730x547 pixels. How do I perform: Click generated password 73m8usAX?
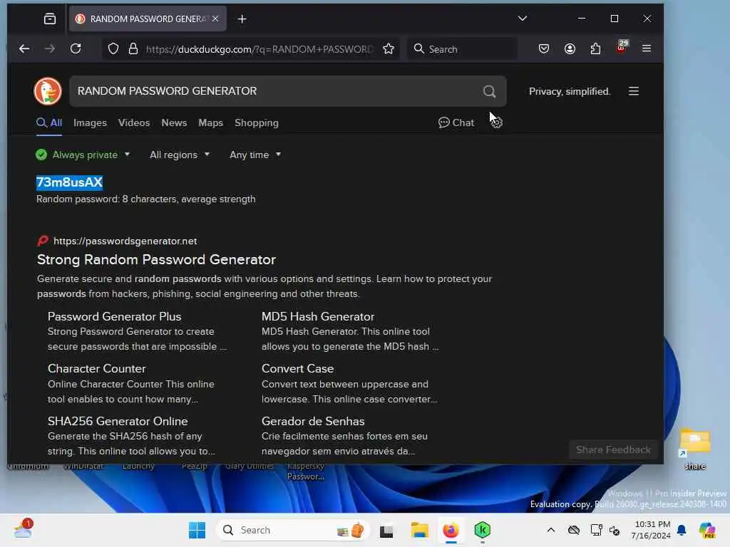pos(69,182)
